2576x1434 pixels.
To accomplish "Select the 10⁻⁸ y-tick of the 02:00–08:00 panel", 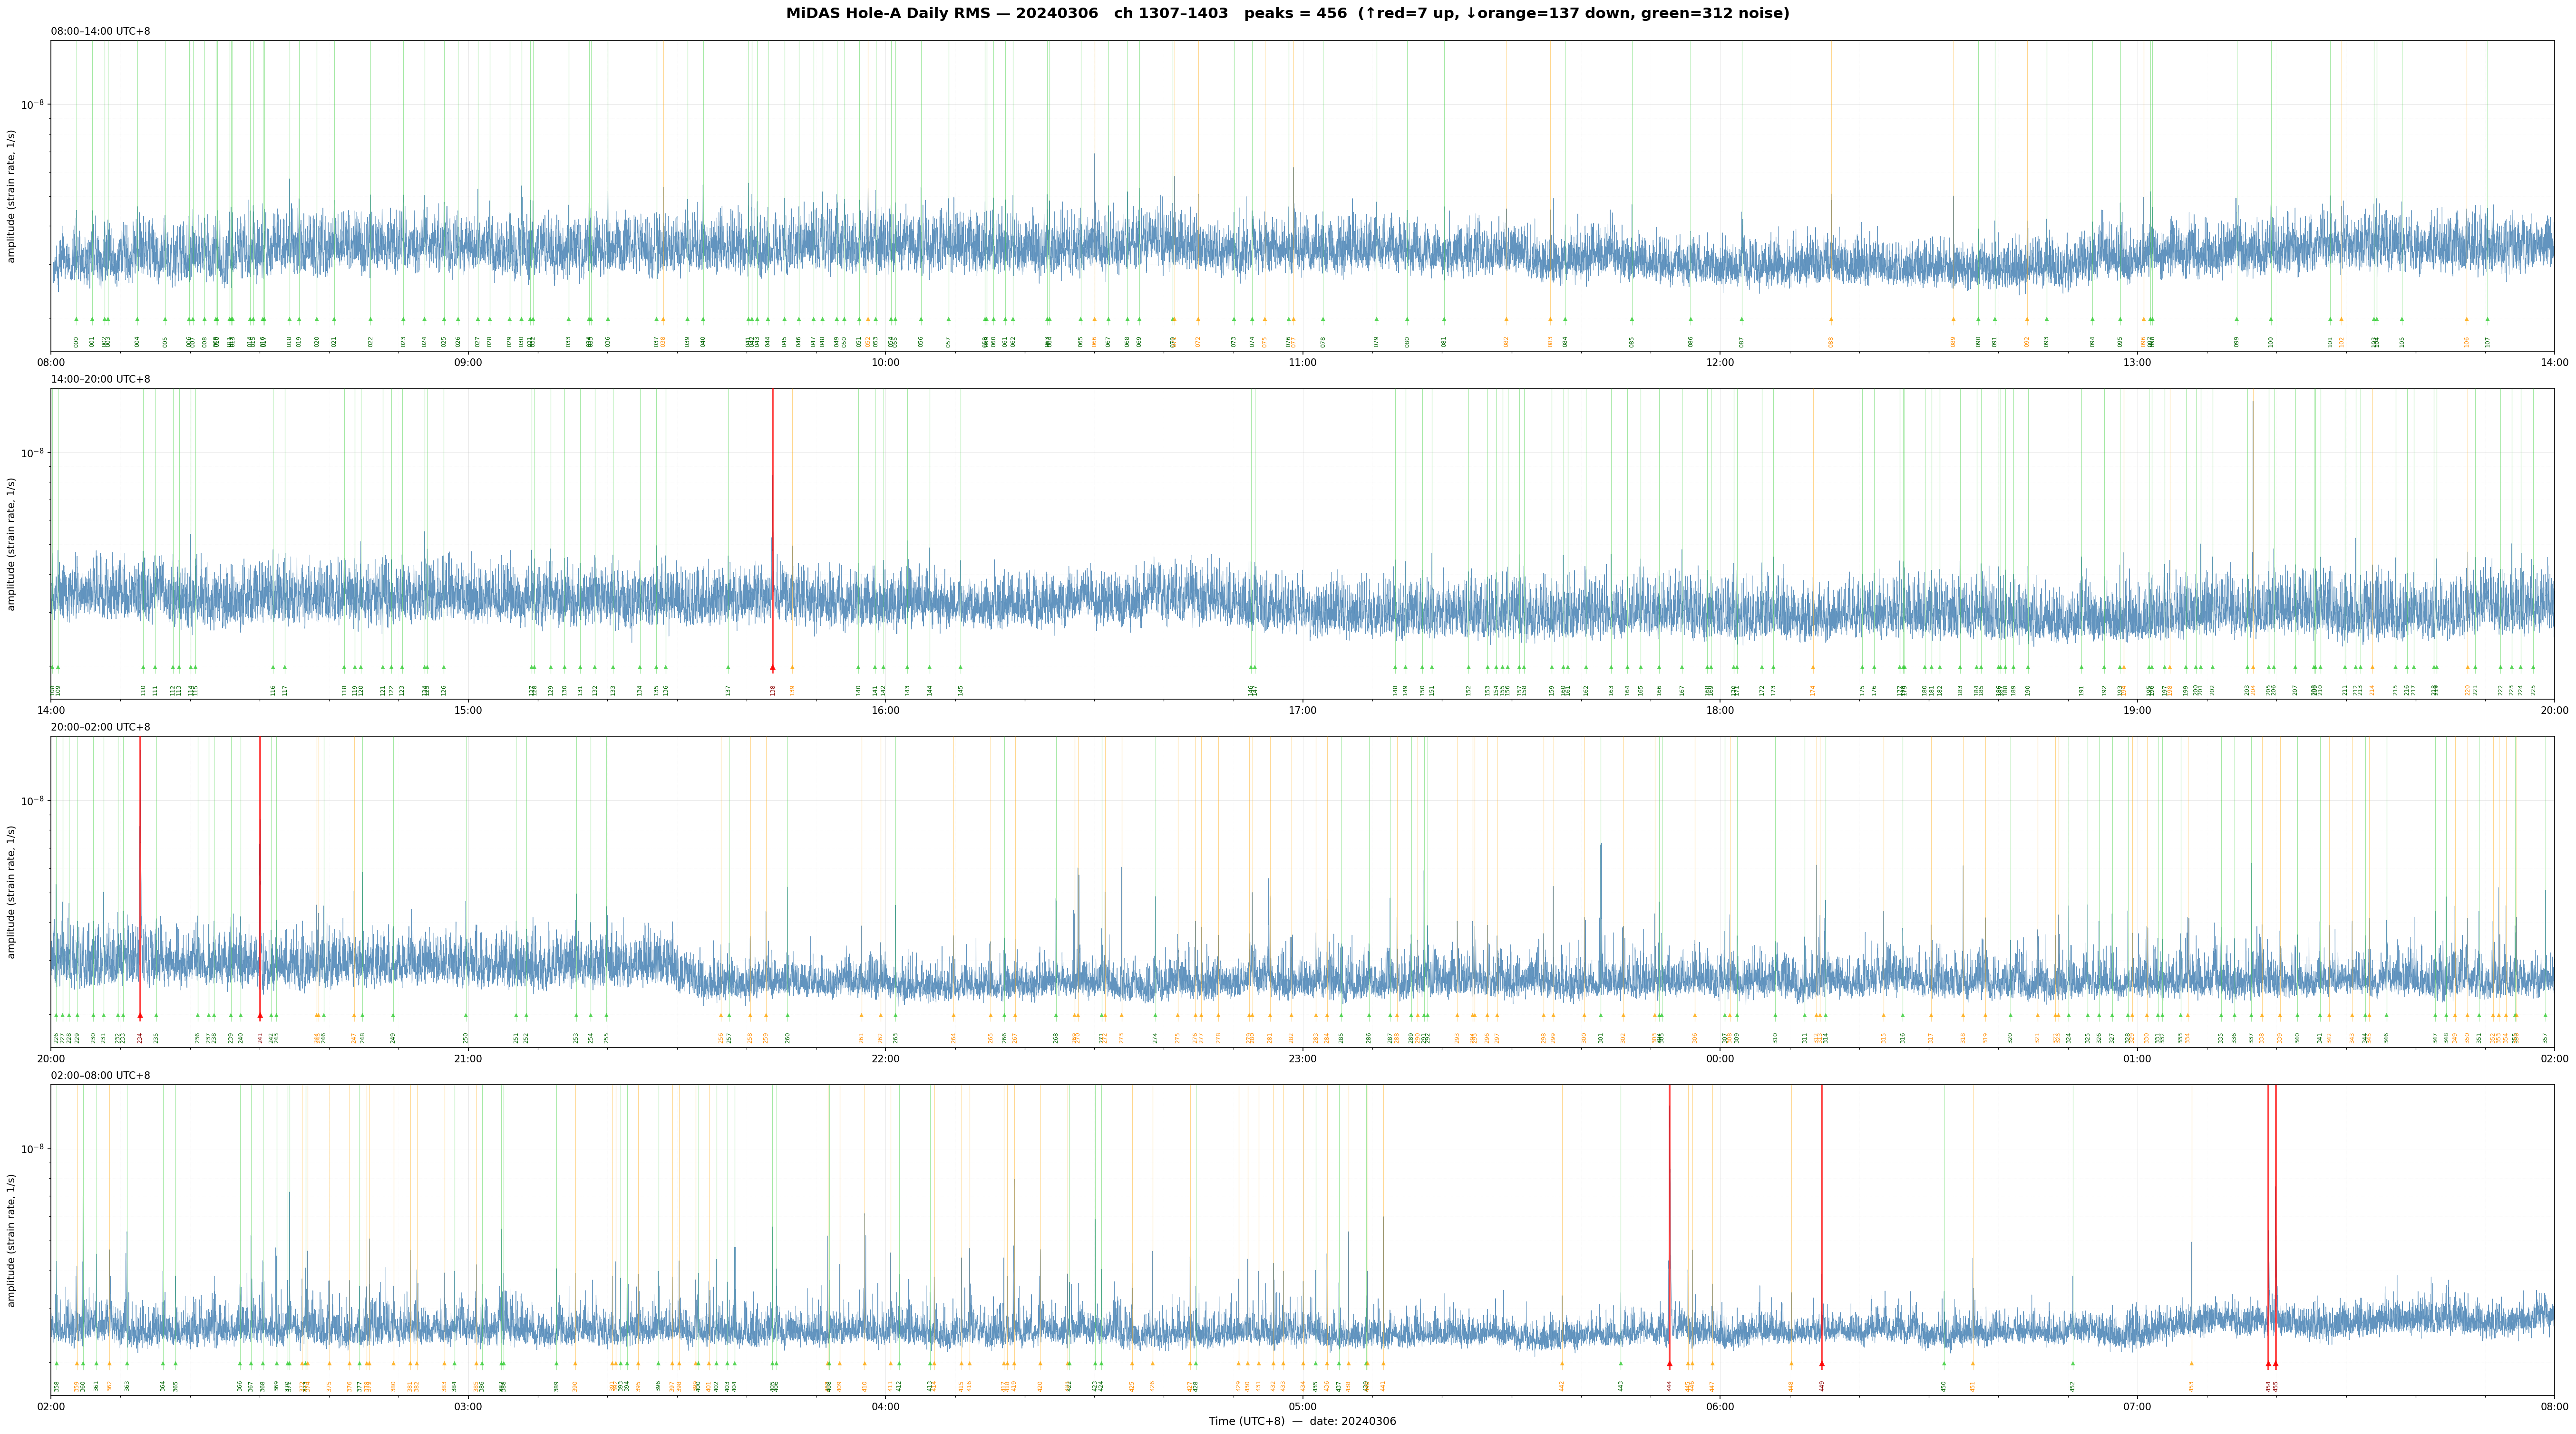I will pyautogui.click(x=33, y=1148).
